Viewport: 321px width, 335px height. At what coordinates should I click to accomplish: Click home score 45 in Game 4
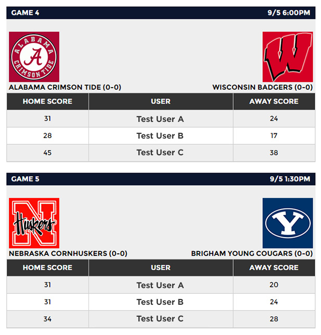pos(47,153)
